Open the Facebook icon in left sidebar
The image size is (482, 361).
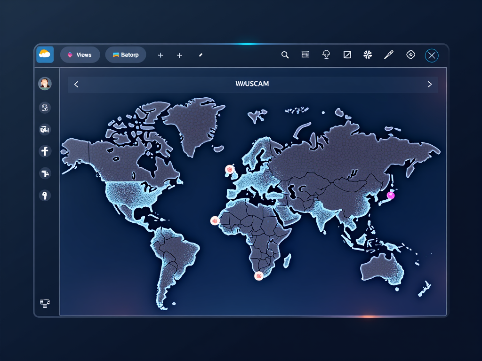45,151
